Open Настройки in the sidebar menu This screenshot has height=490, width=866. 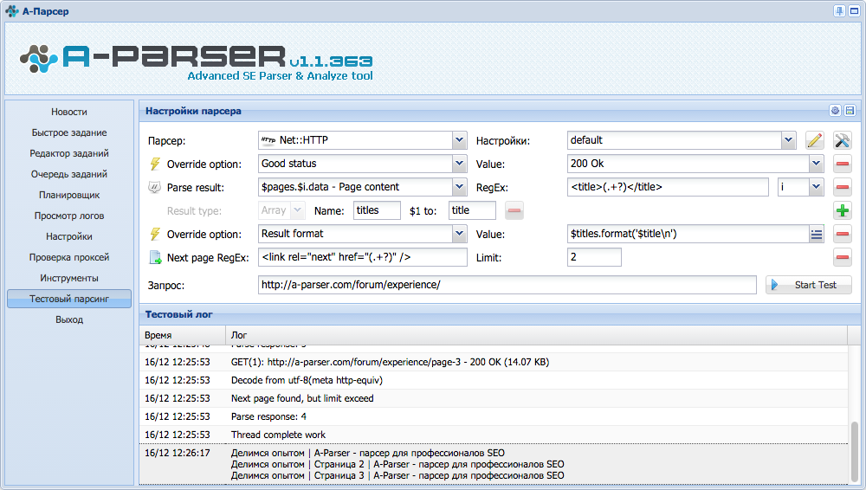(x=69, y=236)
